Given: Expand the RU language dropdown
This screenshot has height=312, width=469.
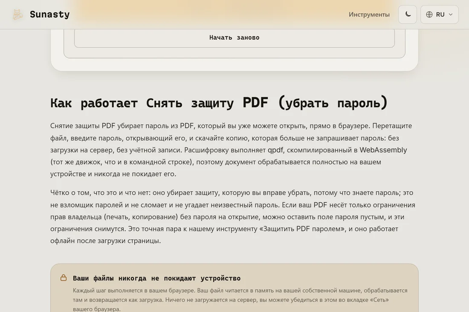Looking at the screenshot, I should (x=440, y=14).
